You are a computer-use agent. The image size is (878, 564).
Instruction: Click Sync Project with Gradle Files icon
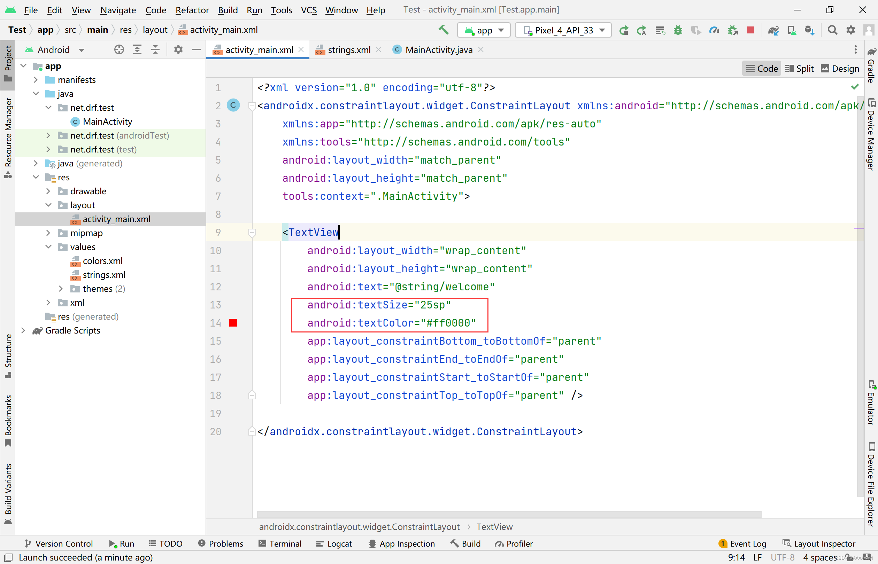pyautogui.click(x=773, y=30)
